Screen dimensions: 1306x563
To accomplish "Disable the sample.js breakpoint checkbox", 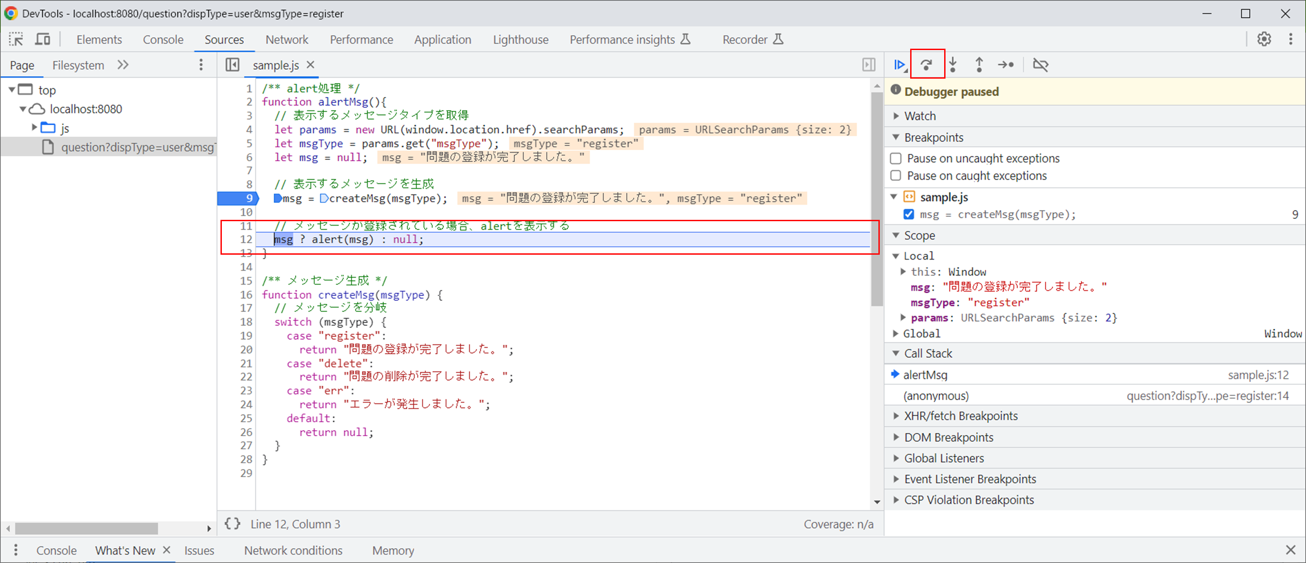I will tap(909, 214).
